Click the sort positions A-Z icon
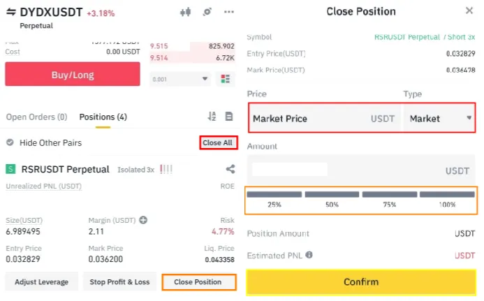The height and width of the screenshot is (301, 484). pos(212,117)
